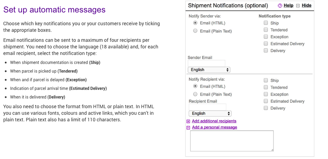Enable sender Ship notification checkbox

coord(266,23)
